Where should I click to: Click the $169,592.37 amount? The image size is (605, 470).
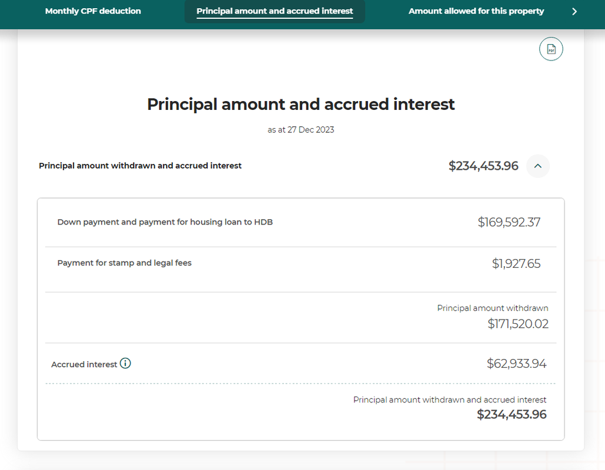509,222
